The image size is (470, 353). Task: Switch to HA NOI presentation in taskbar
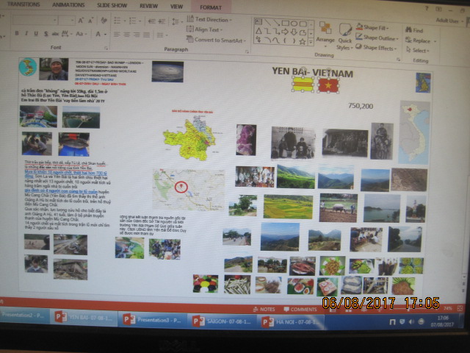292,322
